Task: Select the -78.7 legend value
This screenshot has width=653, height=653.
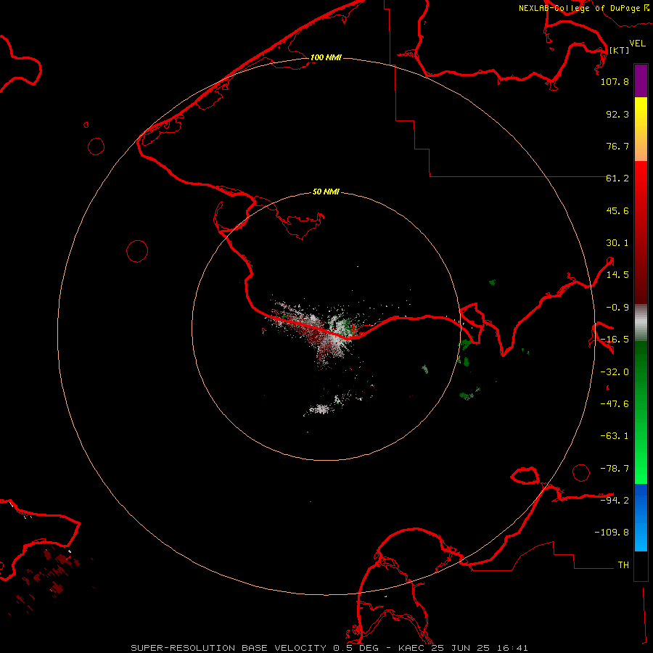Action: pyautogui.click(x=615, y=469)
